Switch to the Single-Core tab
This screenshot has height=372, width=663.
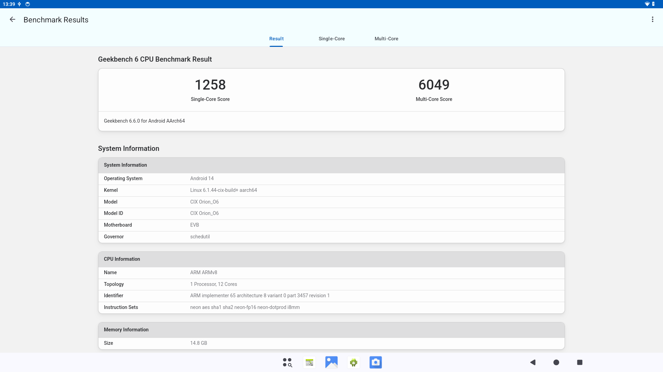click(x=331, y=39)
